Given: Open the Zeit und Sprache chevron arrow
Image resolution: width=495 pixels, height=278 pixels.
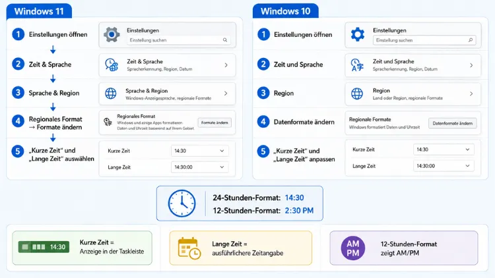Looking at the screenshot, I should coord(471,65).
